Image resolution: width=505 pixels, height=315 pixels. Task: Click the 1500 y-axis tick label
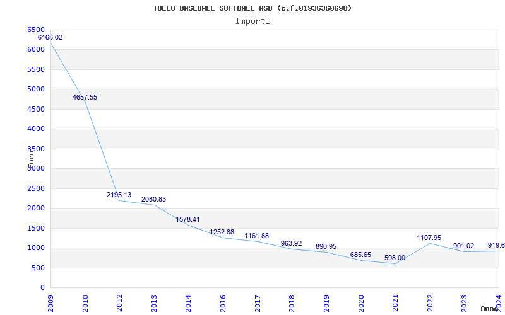(36, 228)
